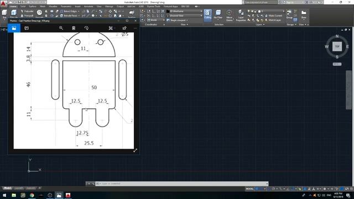Switch to the Mesh ribbon tab

pyautogui.click(x=43, y=6)
